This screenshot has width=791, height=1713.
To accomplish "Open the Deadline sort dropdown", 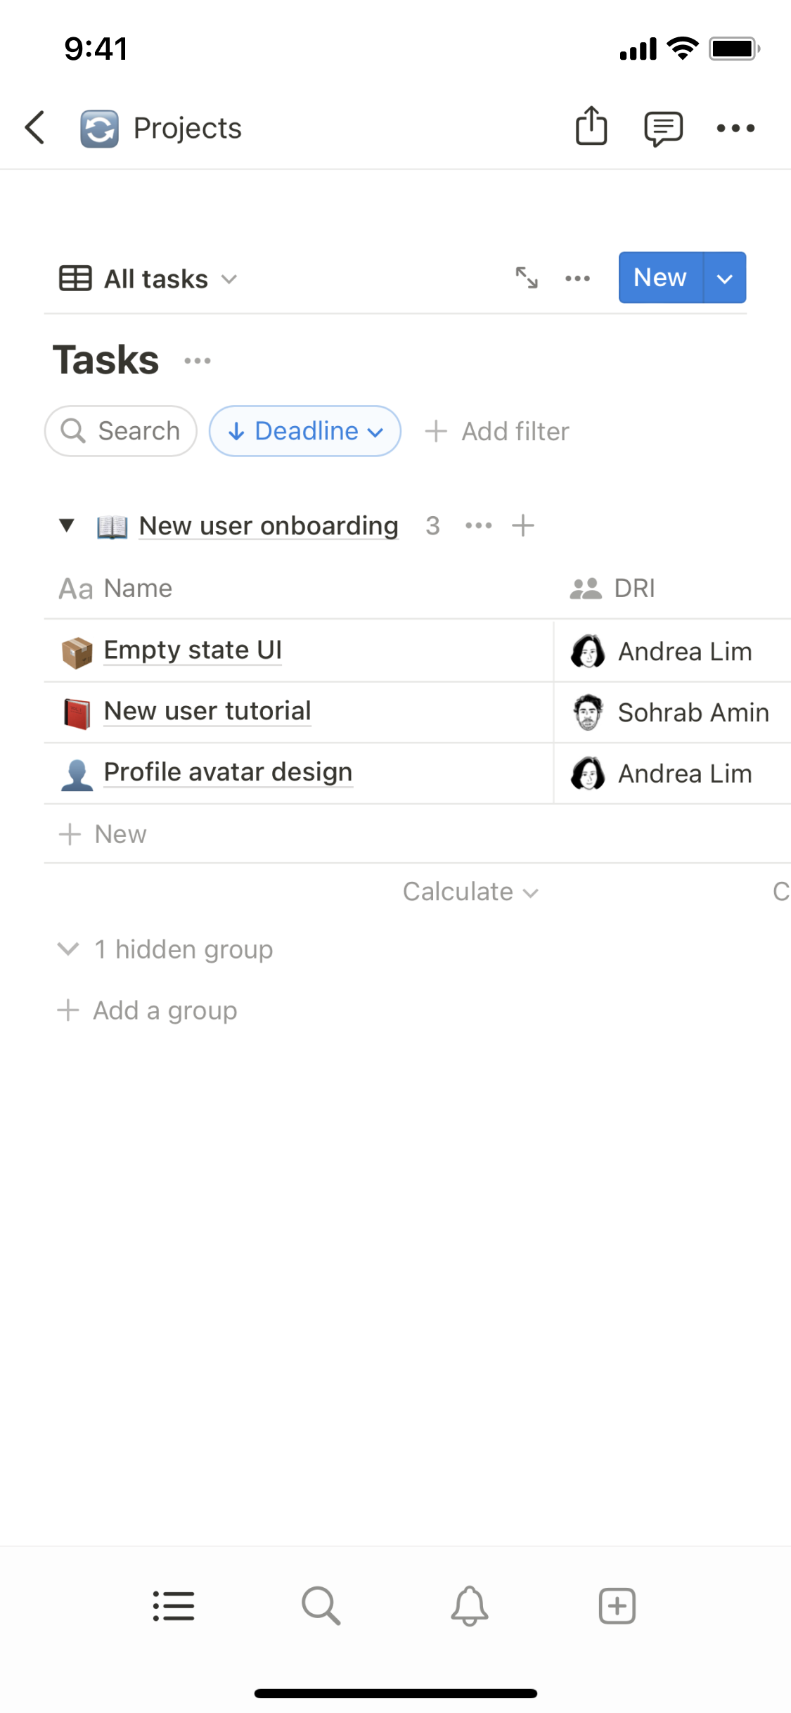I will pyautogui.click(x=305, y=431).
